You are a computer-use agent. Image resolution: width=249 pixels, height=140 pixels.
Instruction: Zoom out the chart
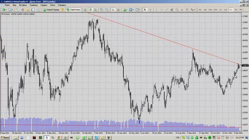click(107, 10)
